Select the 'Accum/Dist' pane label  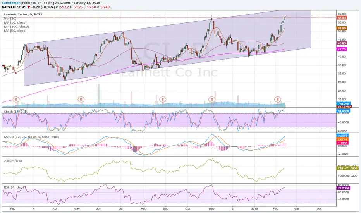click(13, 161)
